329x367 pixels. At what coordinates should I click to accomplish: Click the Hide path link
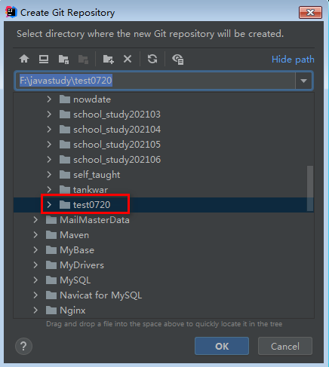coord(293,60)
